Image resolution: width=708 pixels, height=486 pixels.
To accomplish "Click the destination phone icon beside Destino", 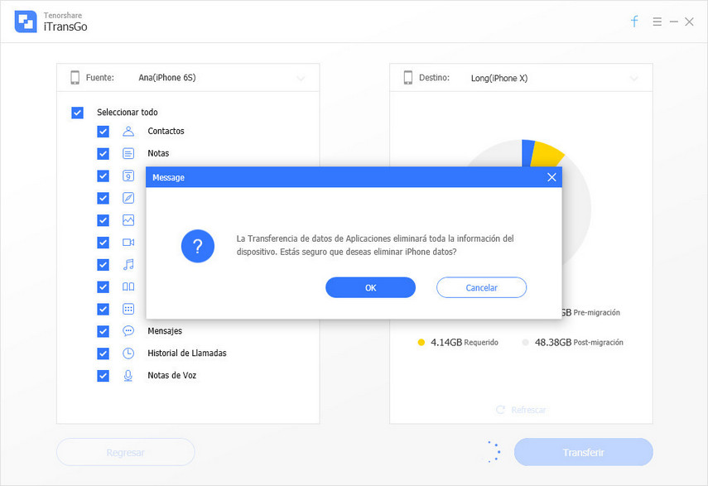I will [x=408, y=78].
